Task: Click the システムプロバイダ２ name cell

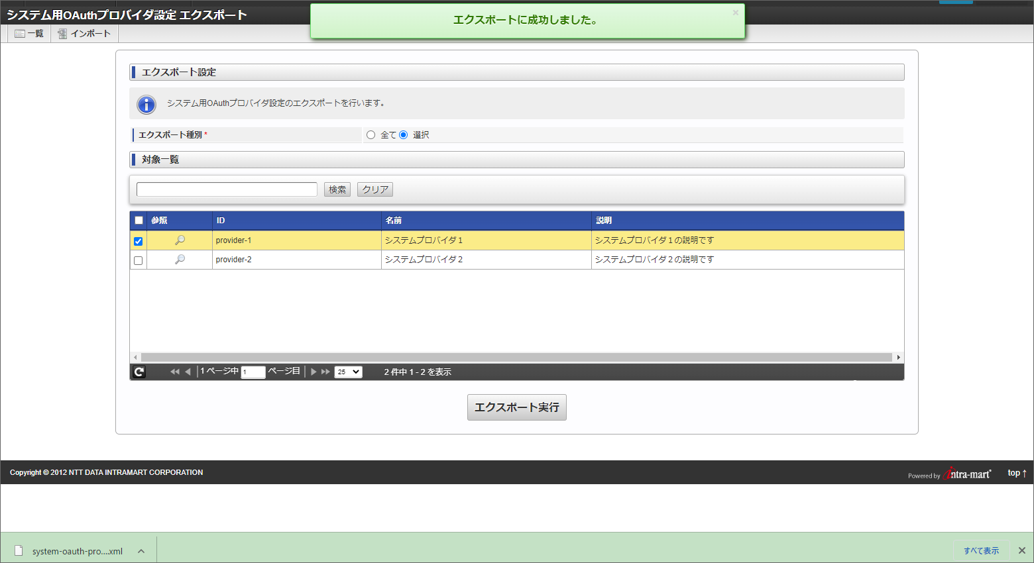Action: (487, 260)
